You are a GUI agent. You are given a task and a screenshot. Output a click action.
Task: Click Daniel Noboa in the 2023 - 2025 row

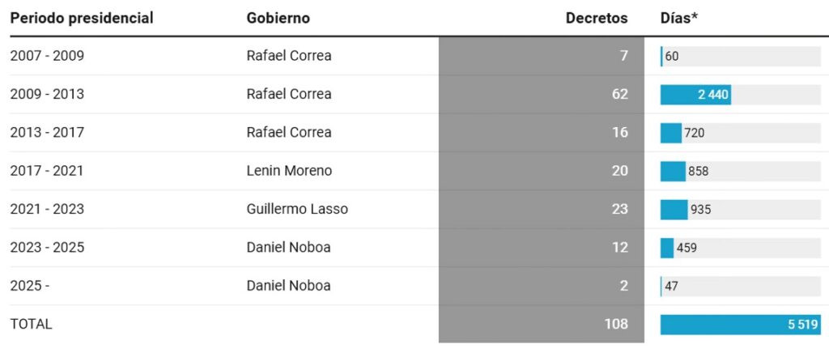click(288, 247)
